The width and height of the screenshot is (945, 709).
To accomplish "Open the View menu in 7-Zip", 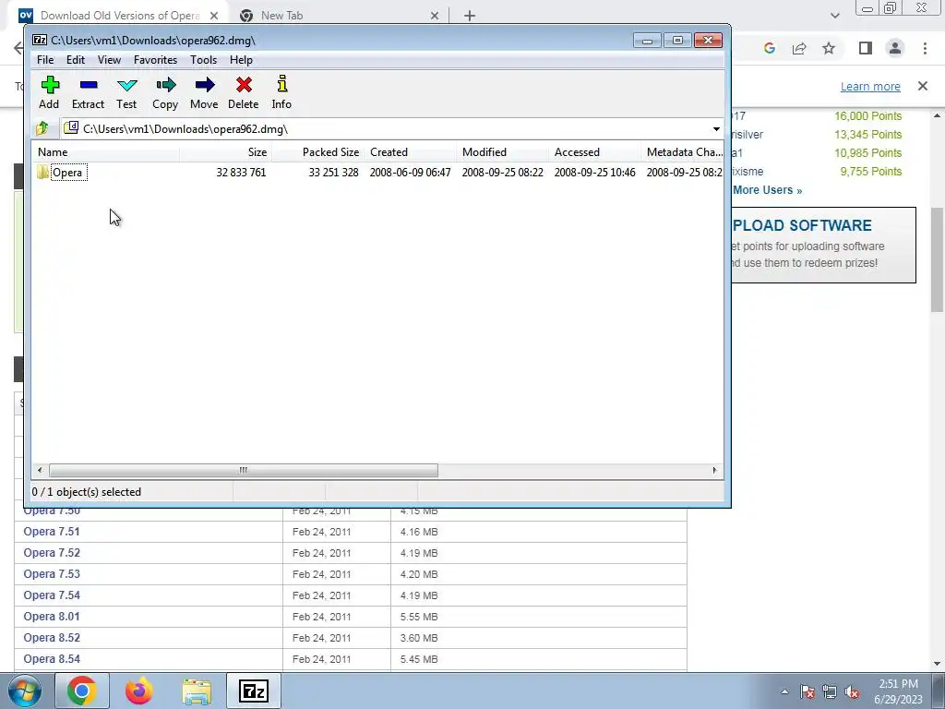I will (x=109, y=60).
